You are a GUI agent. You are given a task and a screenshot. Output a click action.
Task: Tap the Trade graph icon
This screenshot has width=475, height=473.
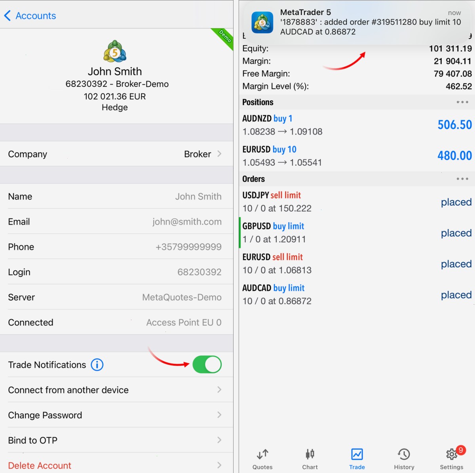click(x=357, y=454)
